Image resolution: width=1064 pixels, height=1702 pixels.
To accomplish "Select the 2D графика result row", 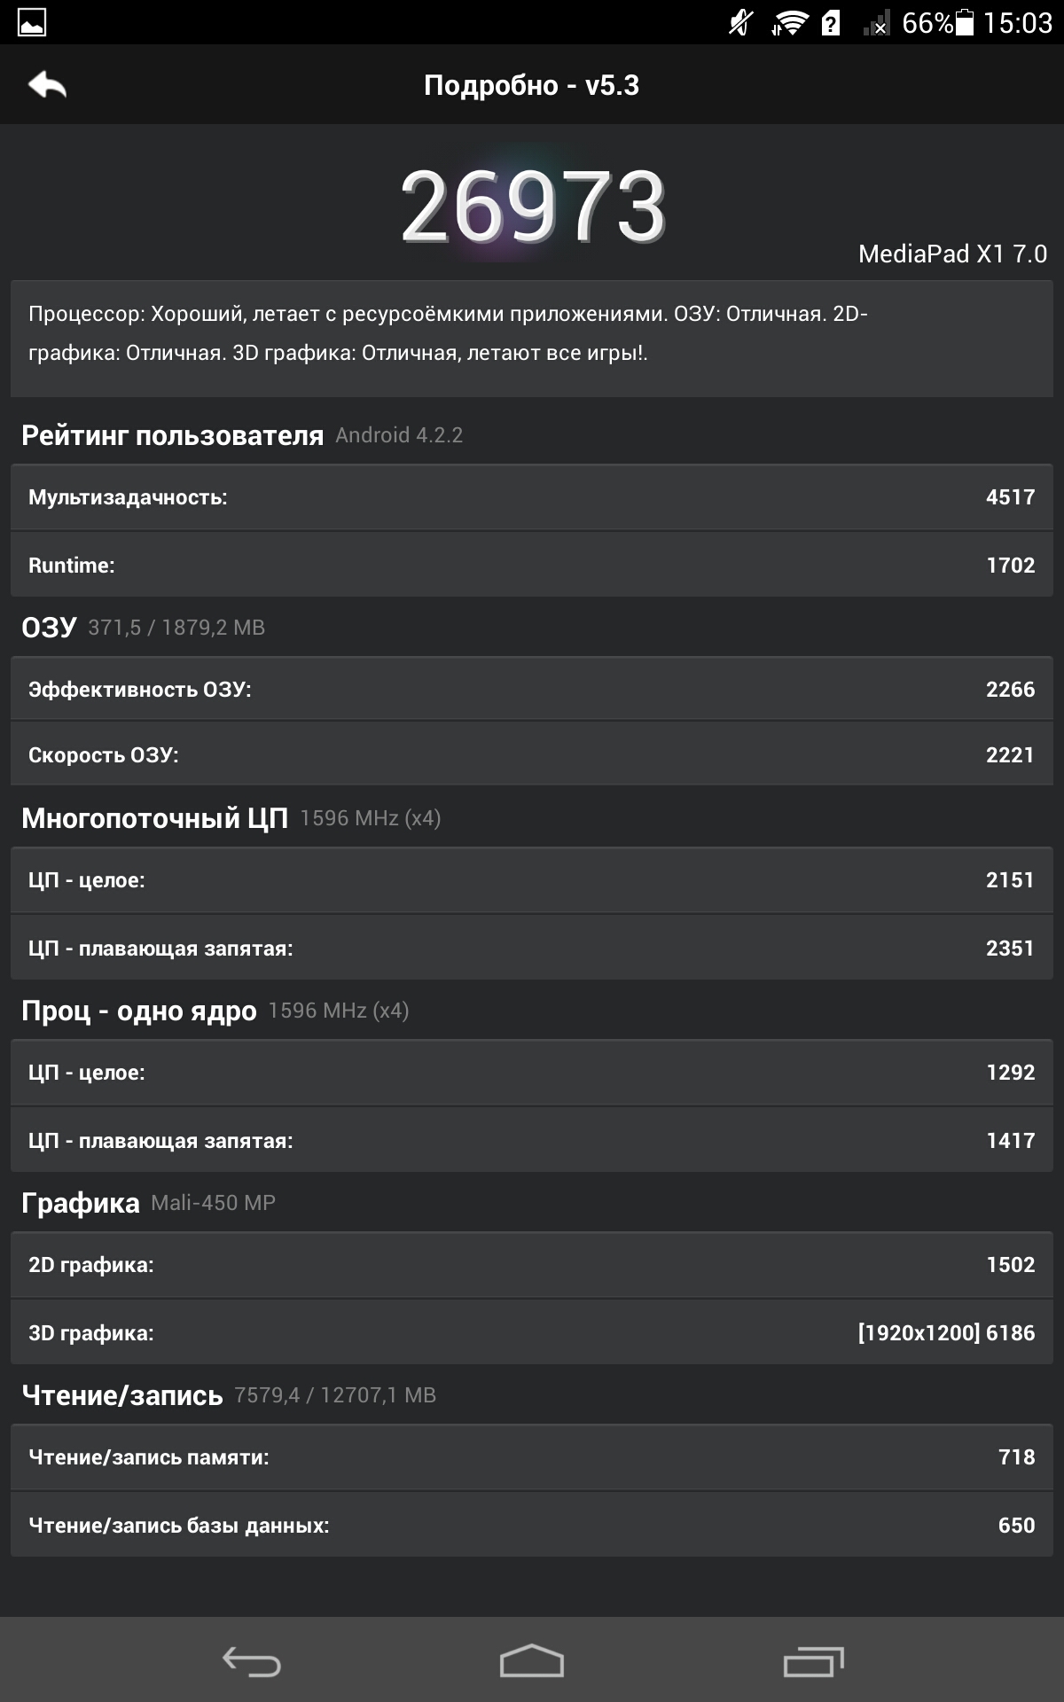I will [532, 1265].
